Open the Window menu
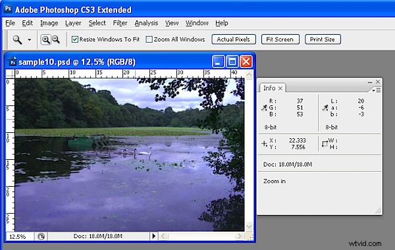The width and height of the screenshot is (395, 250). coord(197,23)
